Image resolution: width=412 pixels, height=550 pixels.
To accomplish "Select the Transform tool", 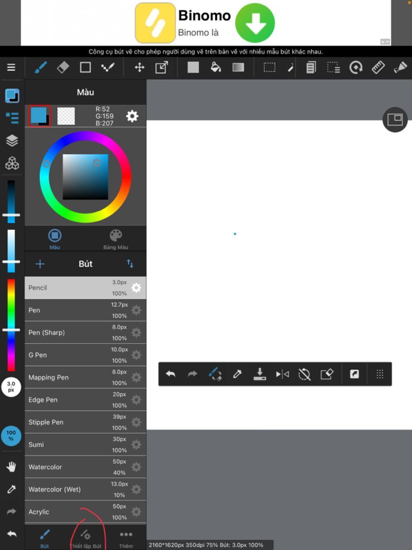I will (162, 67).
